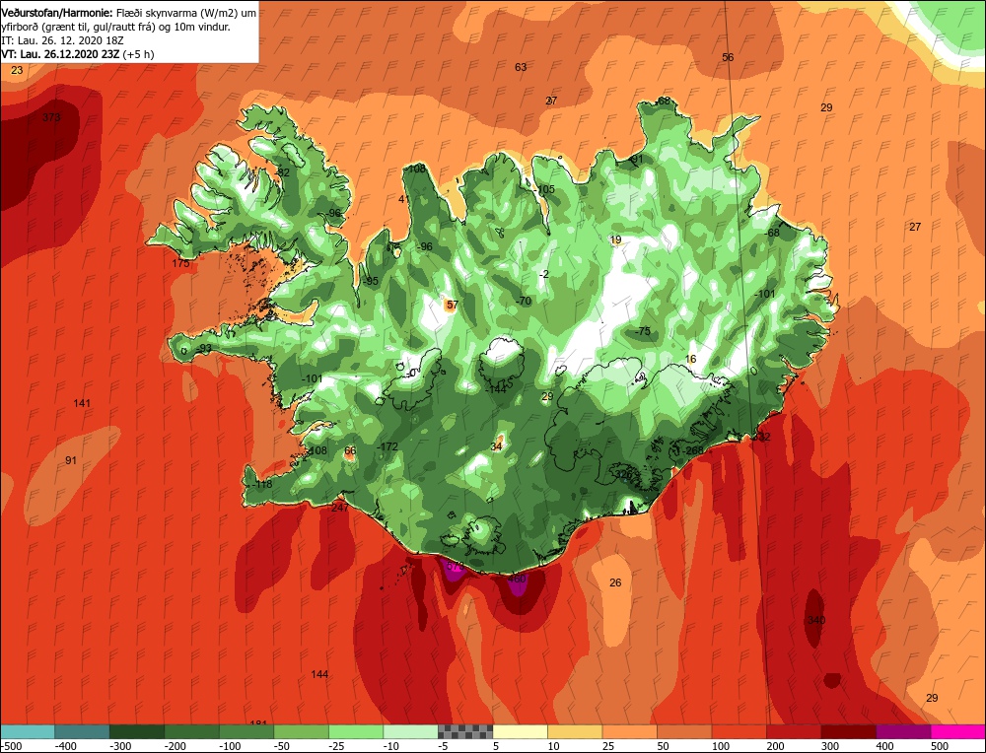
Task: Pick the light green swatch between -25 and -10
Action: [355, 731]
